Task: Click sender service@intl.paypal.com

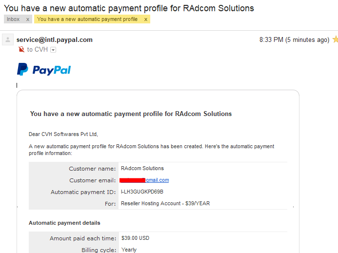Action: coord(55,40)
